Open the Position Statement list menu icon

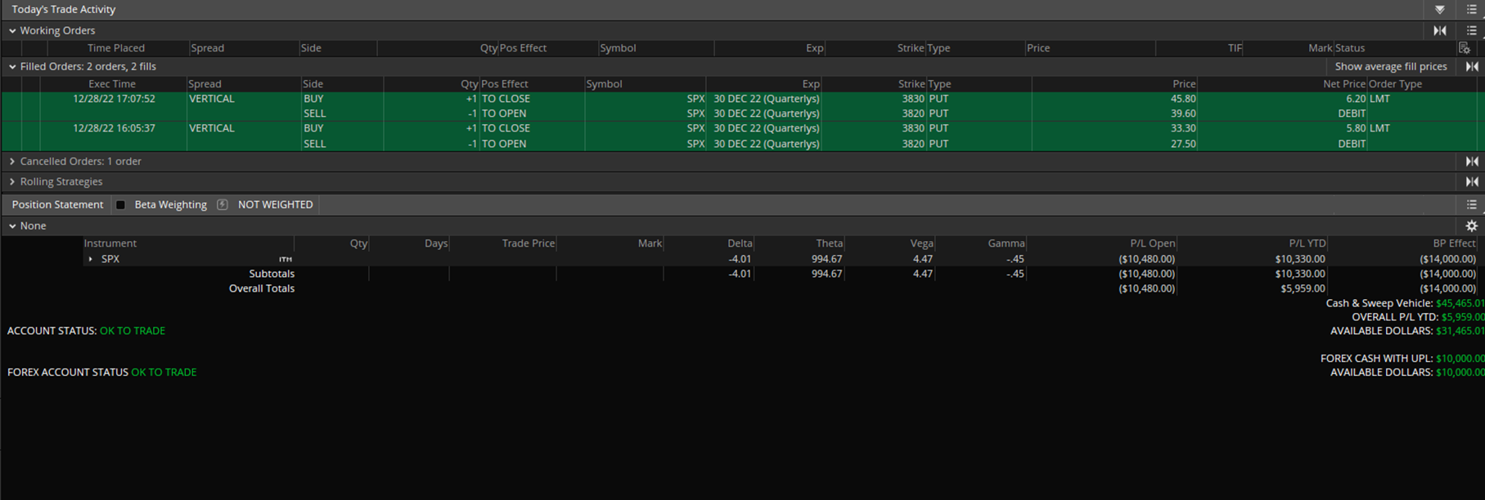coord(1471,204)
